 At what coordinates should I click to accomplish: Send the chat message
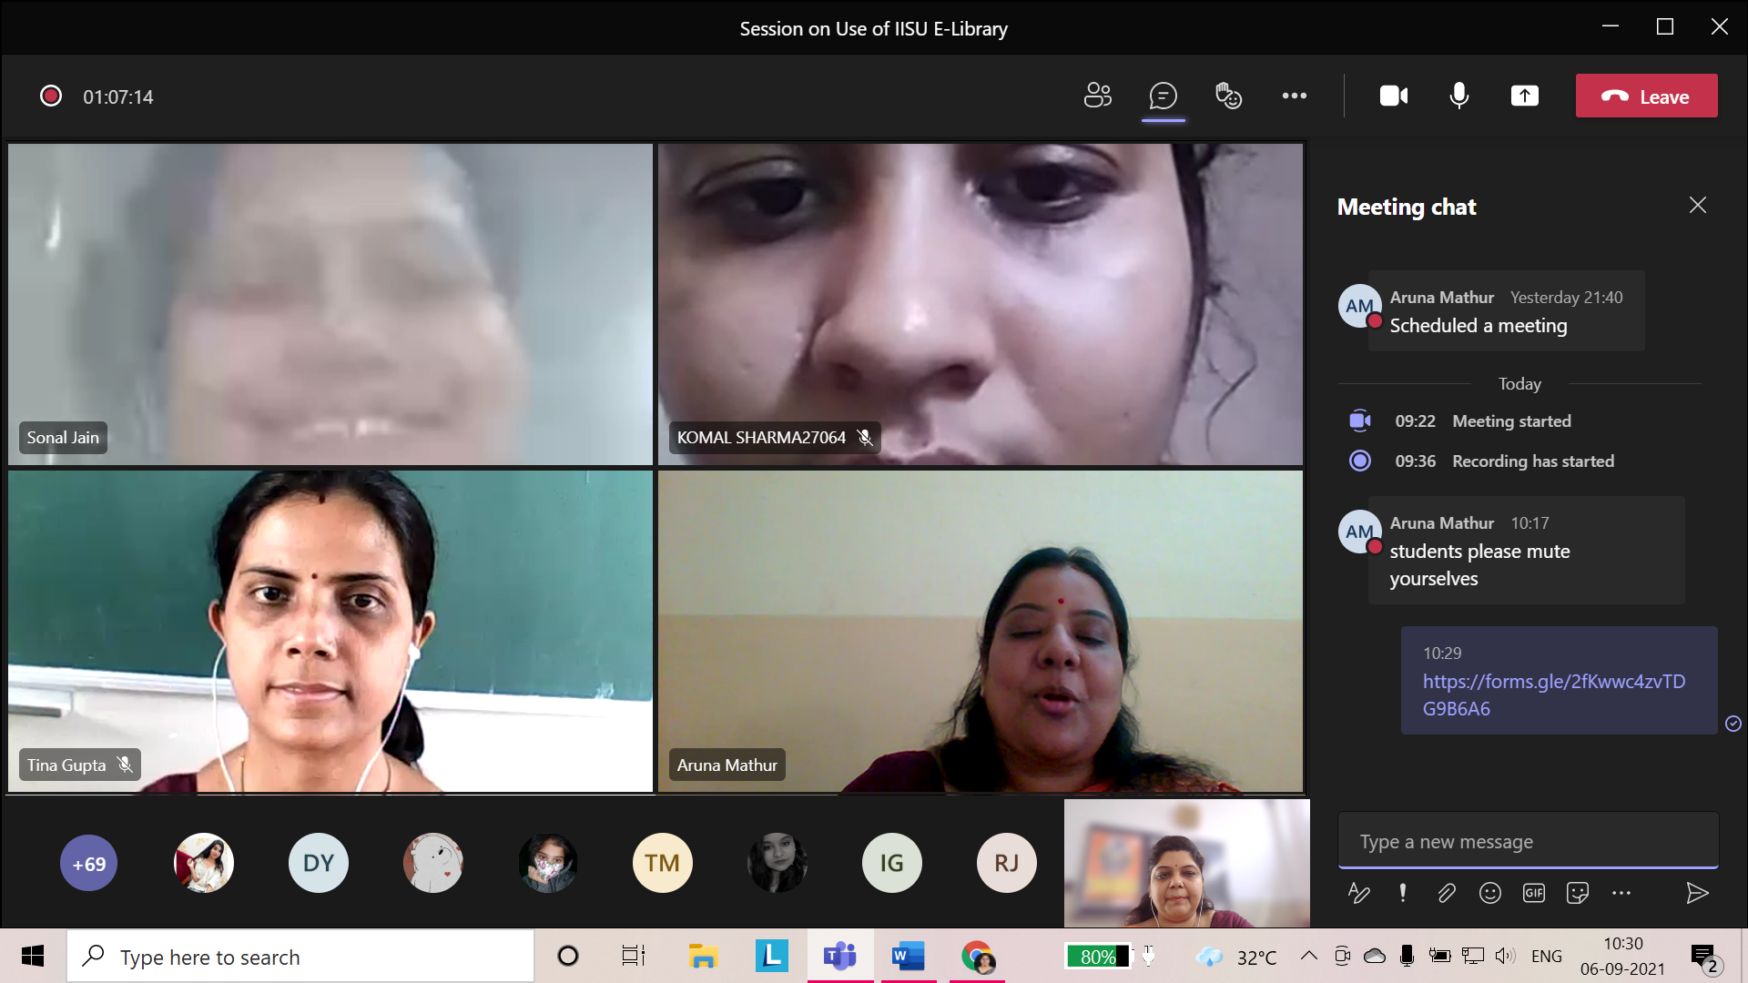pyautogui.click(x=1696, y=893)
